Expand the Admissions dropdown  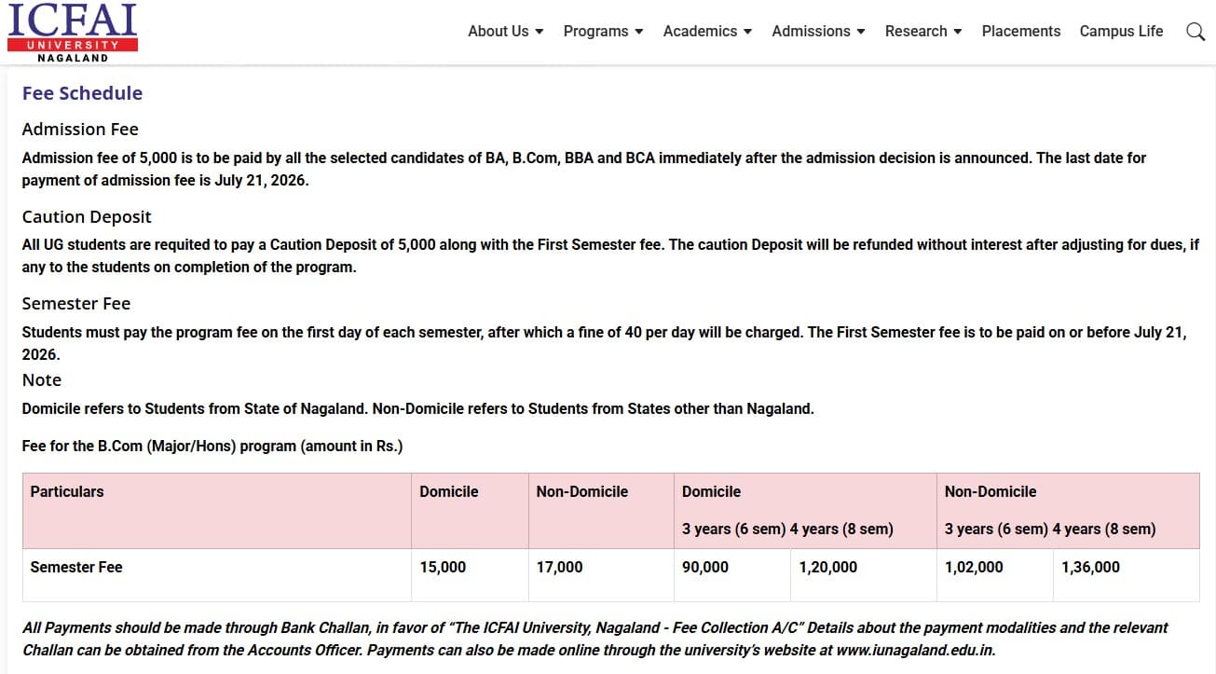point(817,31)
